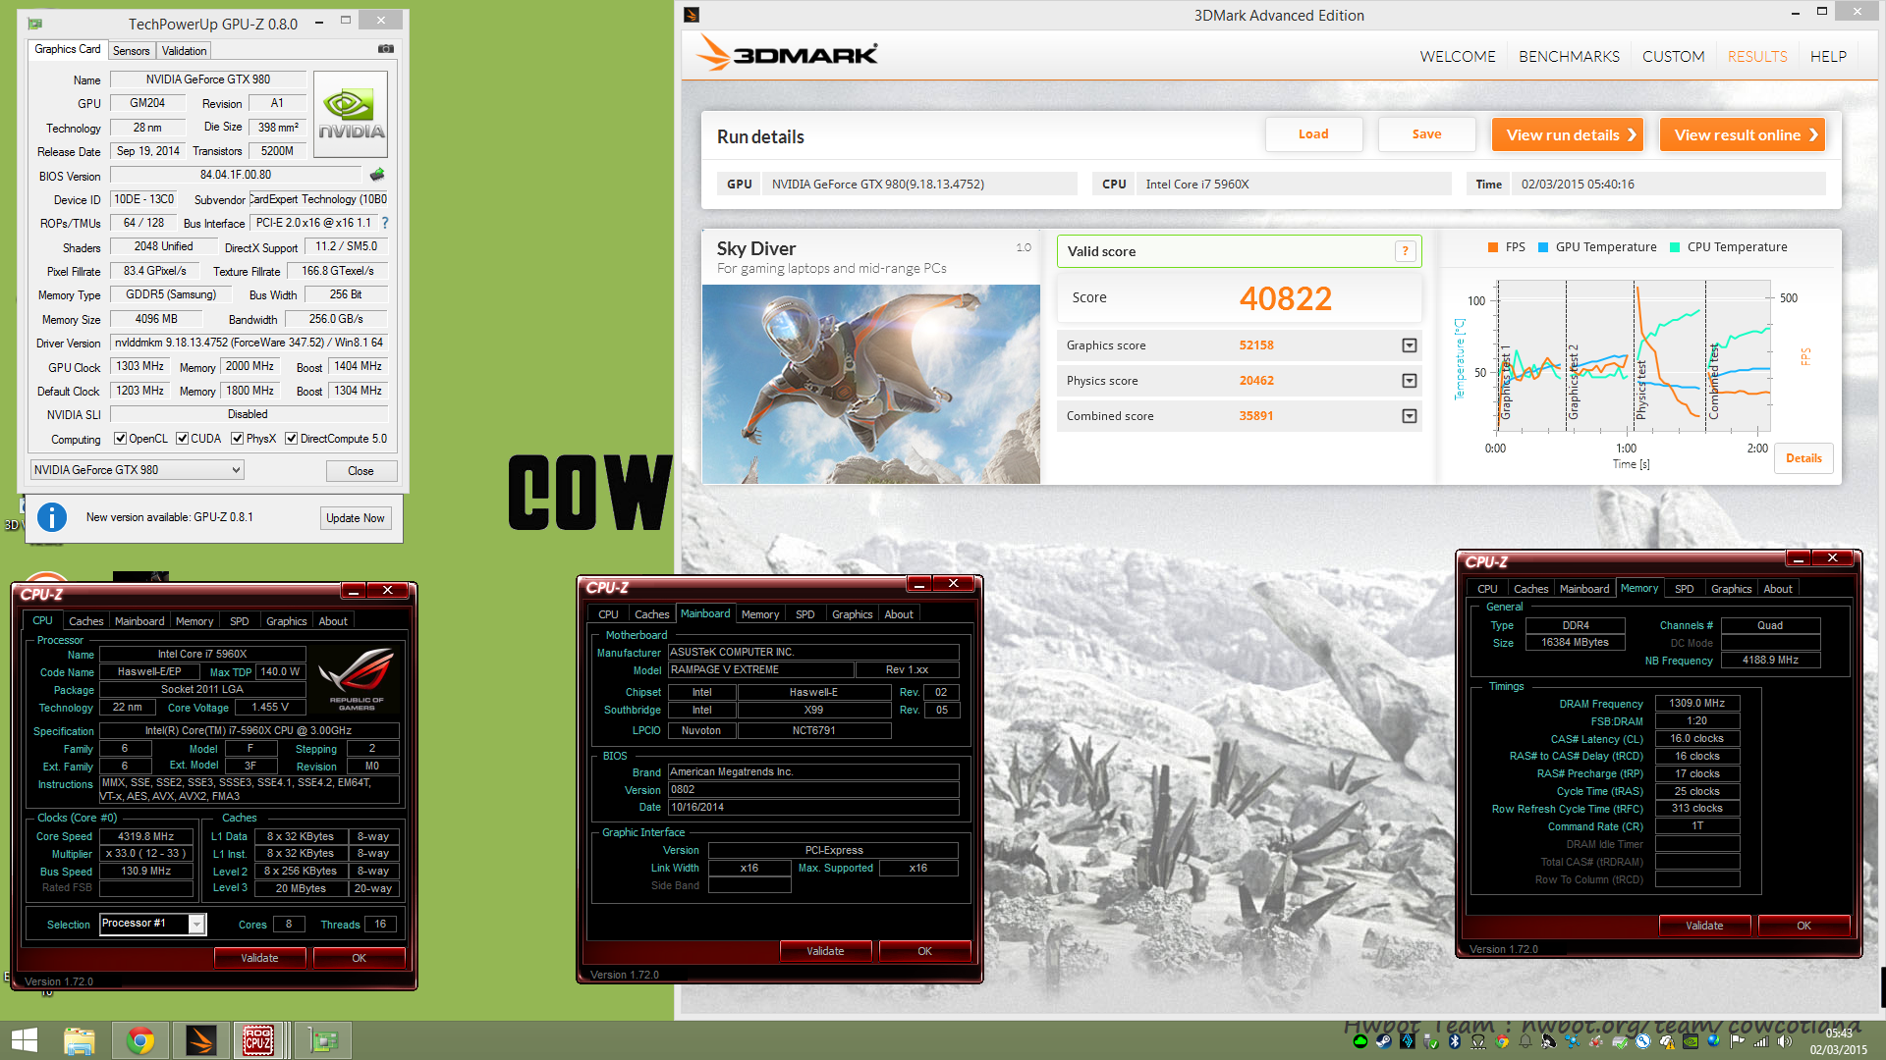Viewport: 1886px width, 1060px height.
Task: Switch to the About tab in left CPU-Z
Action: (333, 621)
